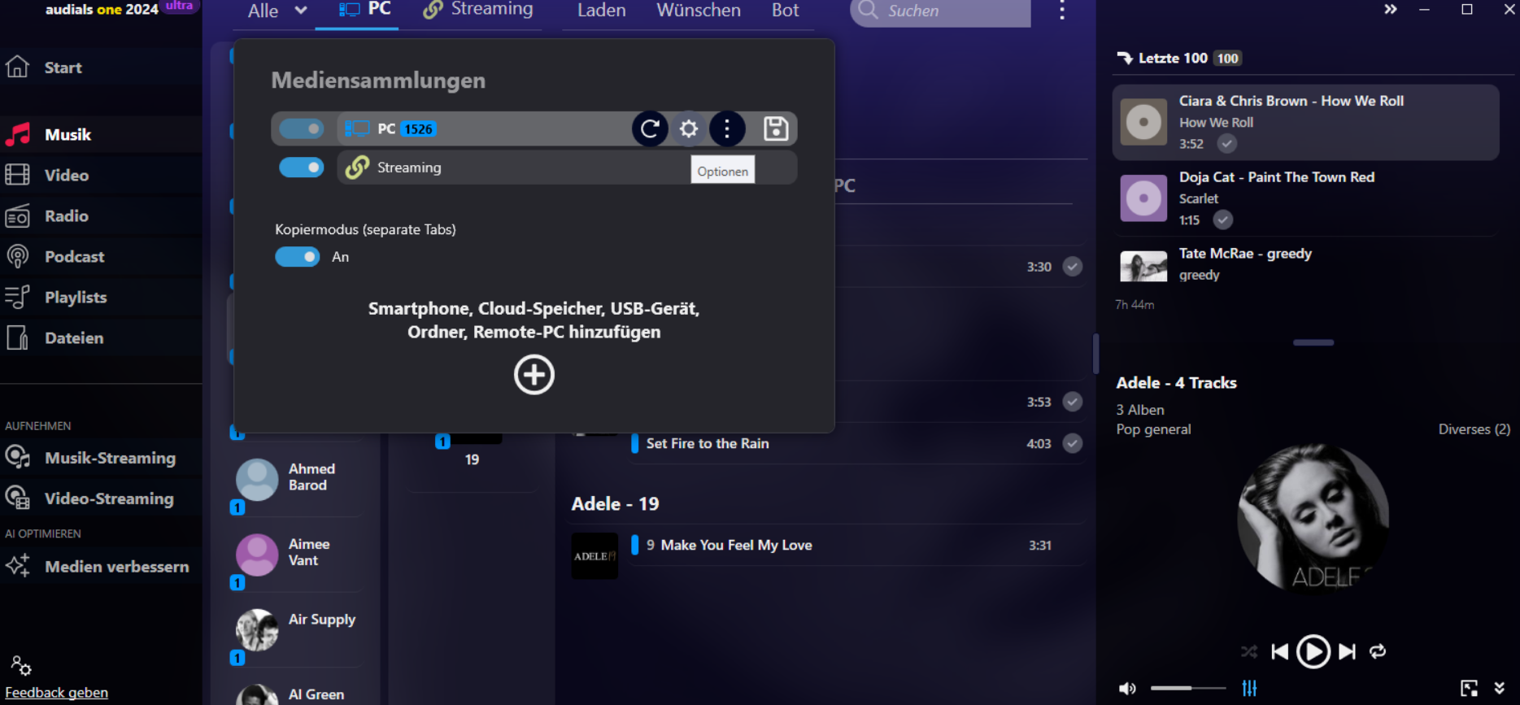Viewport: 1520px width, 705px height.
Task: Click the save disk icon in Mediensammlungen
Action: click(775, 128)
